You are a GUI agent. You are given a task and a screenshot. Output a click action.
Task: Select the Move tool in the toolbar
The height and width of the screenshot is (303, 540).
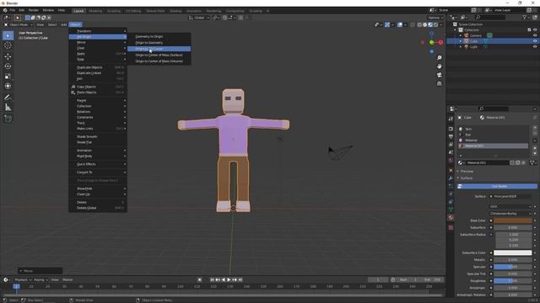point(8,56)
